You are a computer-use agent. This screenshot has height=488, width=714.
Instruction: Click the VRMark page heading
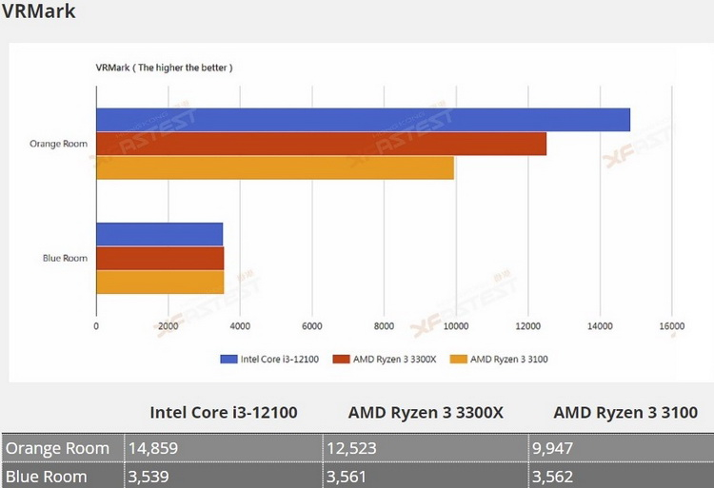(x=40, y=13)
